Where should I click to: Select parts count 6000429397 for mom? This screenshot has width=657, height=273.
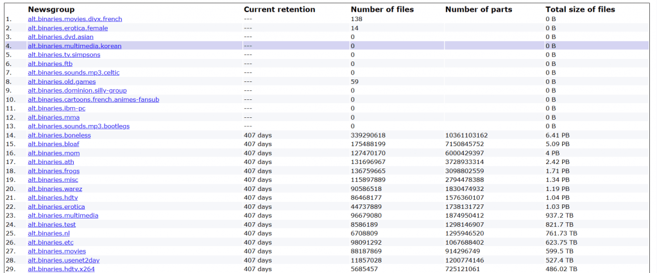[465, 153]
